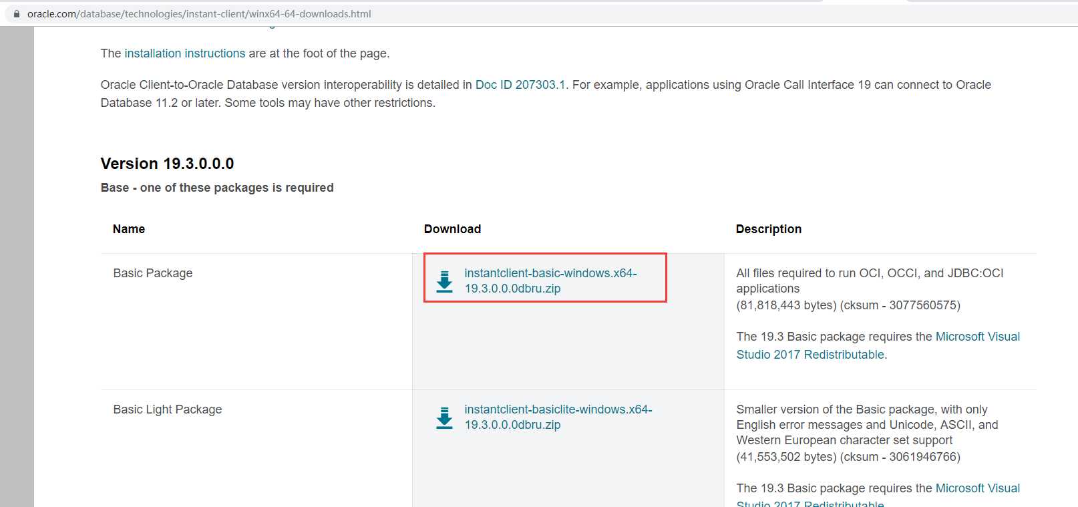This screenshot has height=507, width=1078.
Task: Click the 'Base - one of these packages is required' text
Action: (x=217, y=188)
